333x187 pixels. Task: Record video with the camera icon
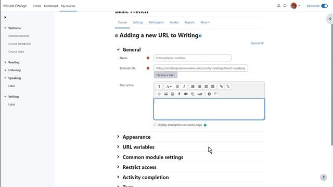pyautogui.click(x=186, y=94)
